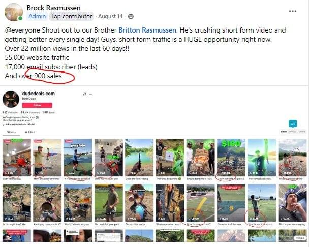Click the teal New badge icon
The image size is (309, 247).
click(x=292, y=123)
